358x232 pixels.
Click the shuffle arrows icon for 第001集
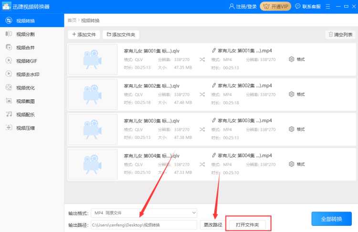pyautogui.click(x=202, y=60)
